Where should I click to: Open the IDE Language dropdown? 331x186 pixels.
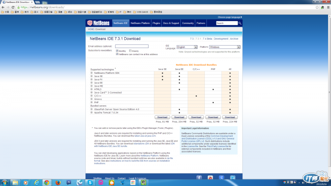point(187,47)
